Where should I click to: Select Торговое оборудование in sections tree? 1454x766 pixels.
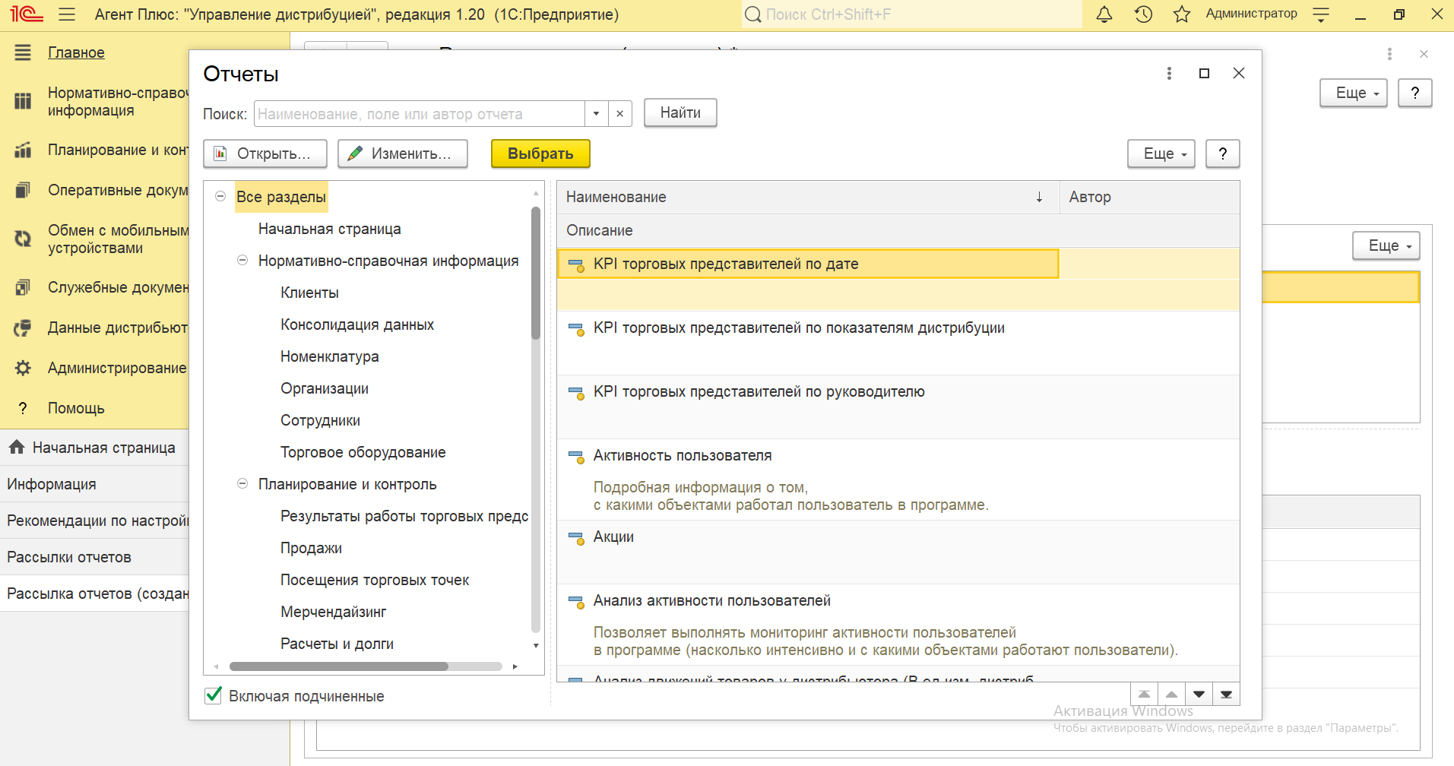click(363, 452)
